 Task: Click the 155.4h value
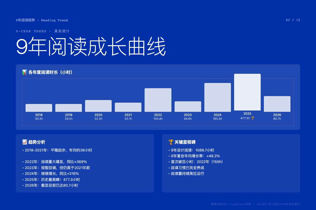point(158,119)
